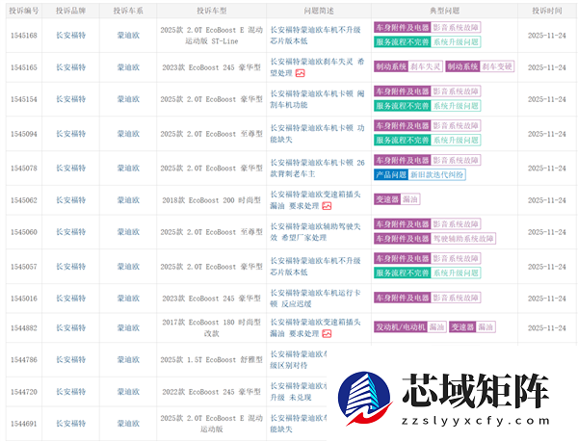Select complaint number 1545094
578x442 pixels.
[x=24, y=134]
